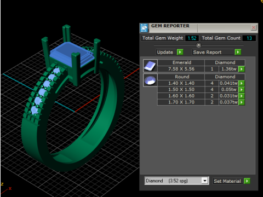
Task: Click green arrow for 1.70 X 1.70 row
Action: tap(242, 102)
